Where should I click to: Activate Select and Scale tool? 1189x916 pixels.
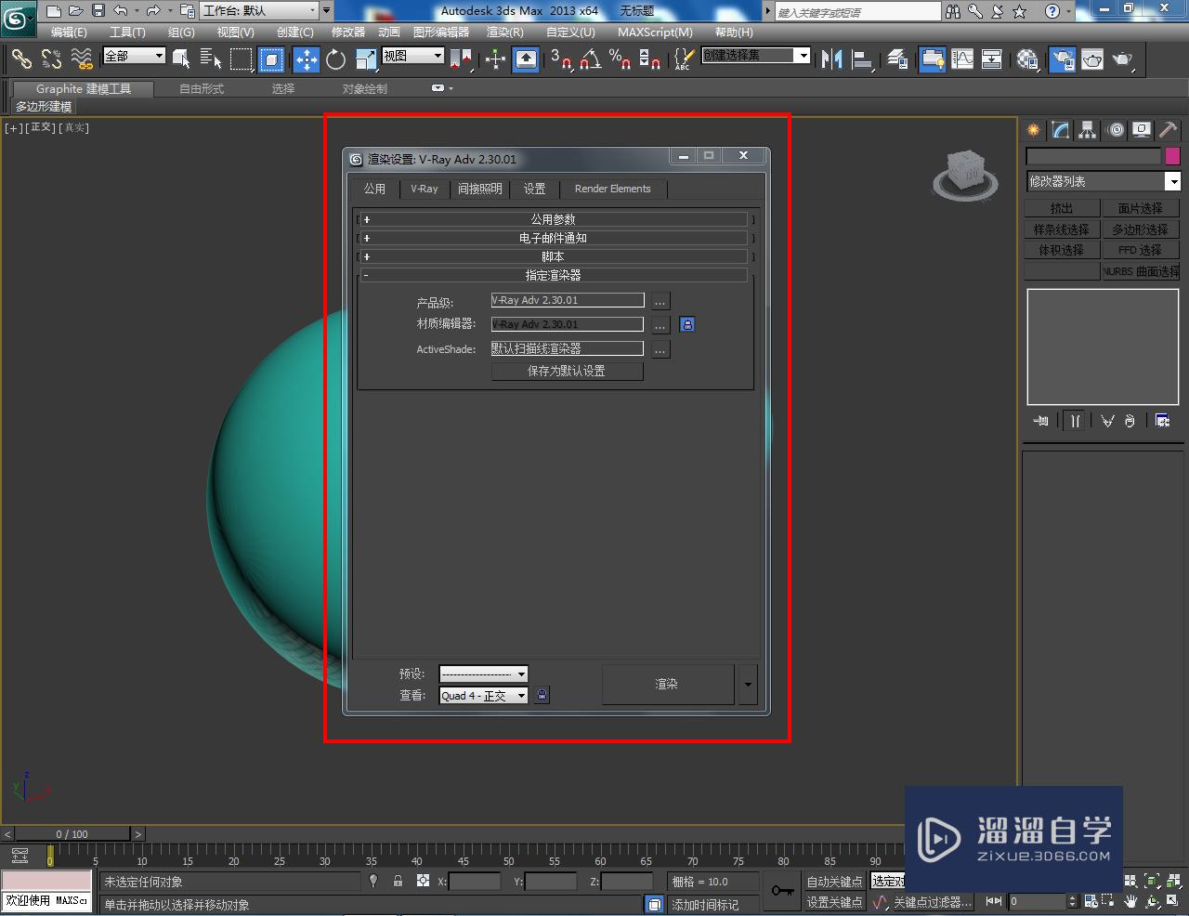[x=366, y=59]
